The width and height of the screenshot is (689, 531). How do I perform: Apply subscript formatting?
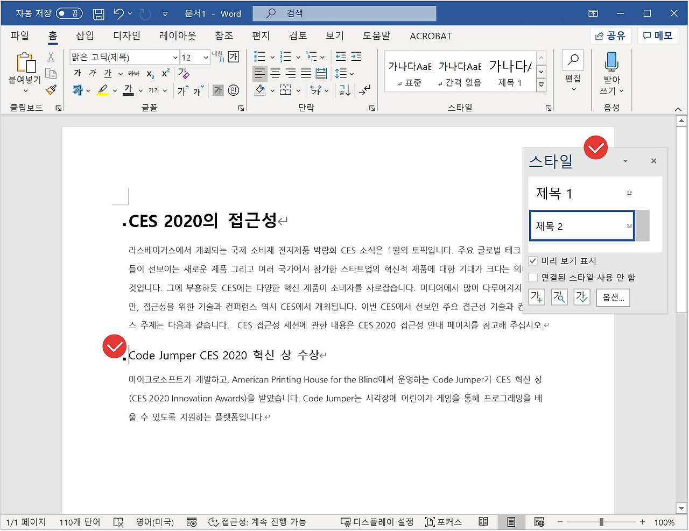[150, 74]
